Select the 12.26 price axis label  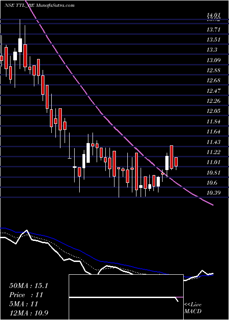(214, 101)
